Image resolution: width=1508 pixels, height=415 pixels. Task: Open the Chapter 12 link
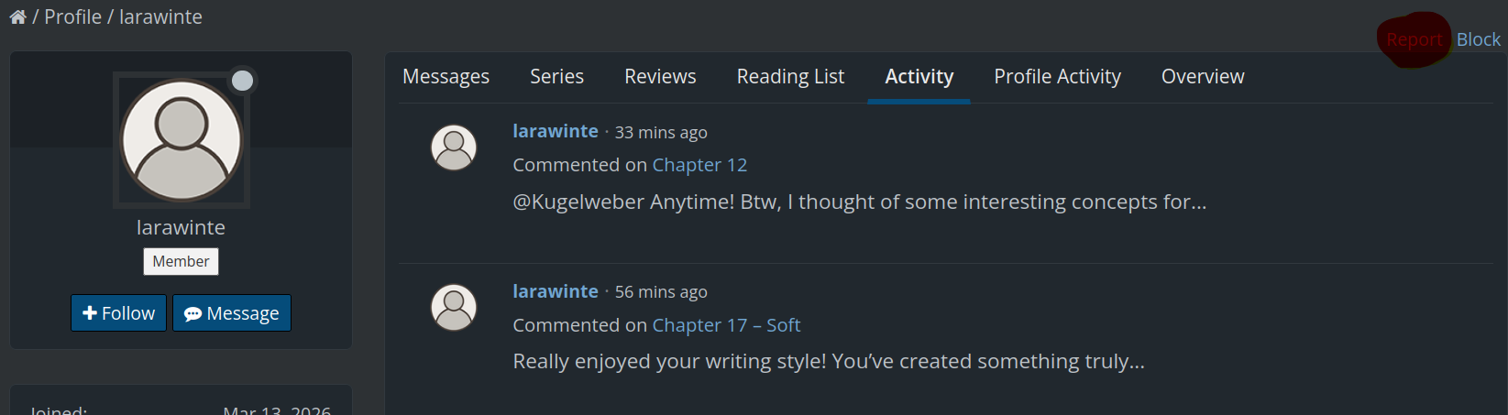pos(699,165)
